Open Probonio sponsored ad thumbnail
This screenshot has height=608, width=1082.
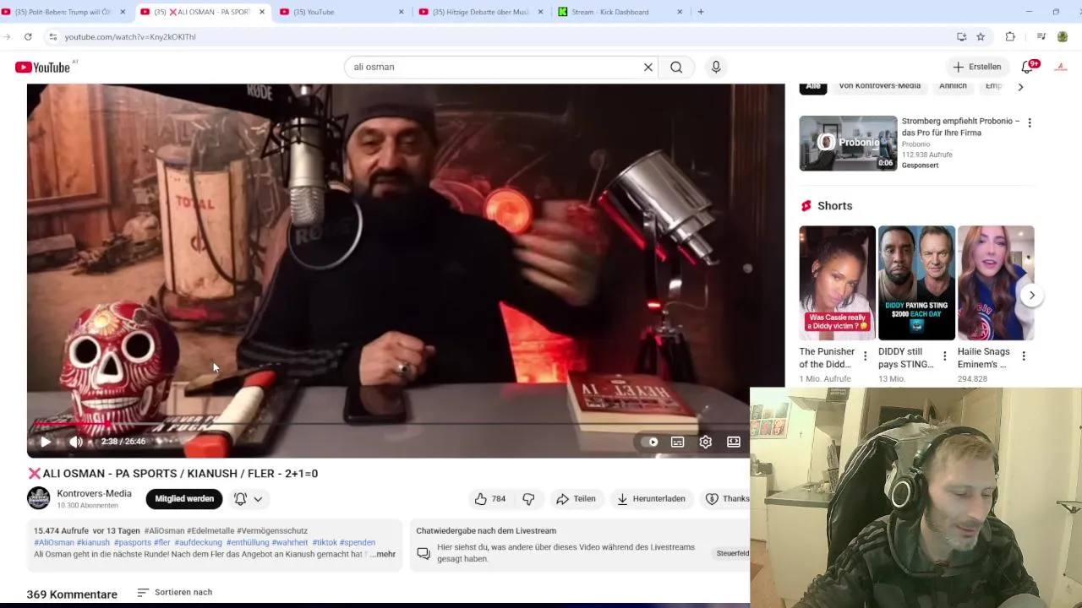pos(848,143)
